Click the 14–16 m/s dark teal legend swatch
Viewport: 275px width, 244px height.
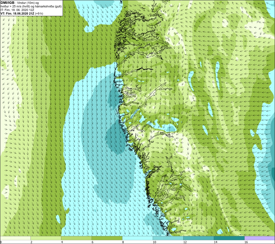229,238
